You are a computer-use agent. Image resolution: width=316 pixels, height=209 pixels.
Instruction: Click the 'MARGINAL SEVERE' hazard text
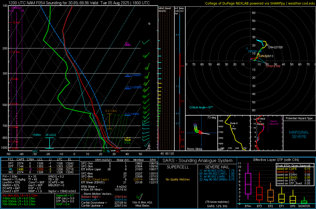(x=299, y=135)
